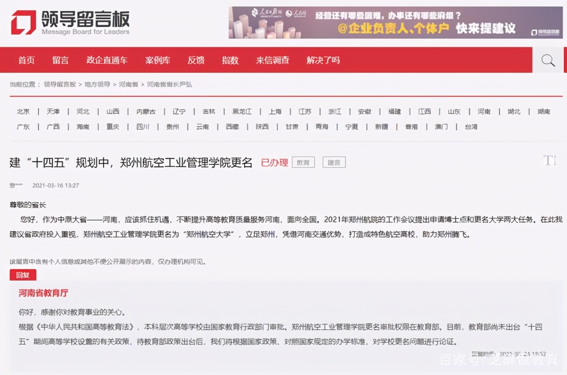Click the 已办理 status tag

274,162
